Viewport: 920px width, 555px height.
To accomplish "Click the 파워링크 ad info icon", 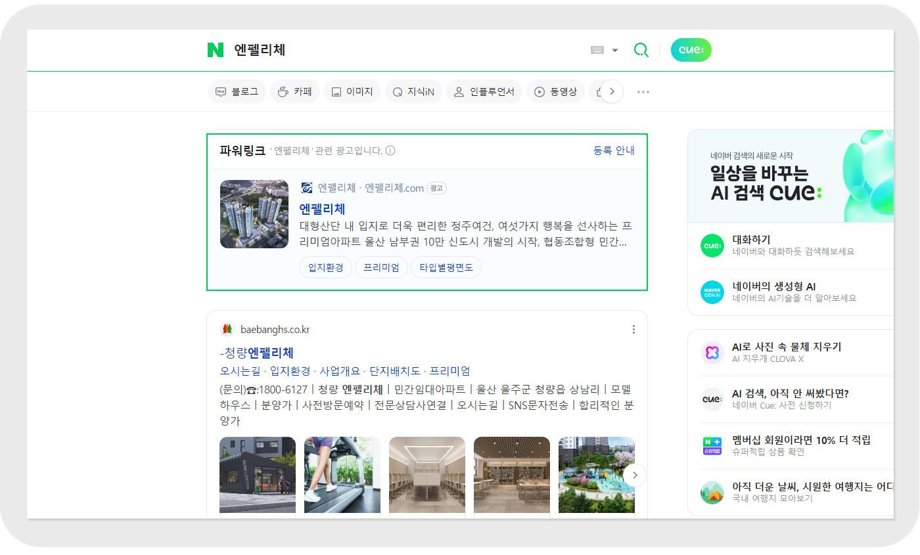I will [390, 150].
